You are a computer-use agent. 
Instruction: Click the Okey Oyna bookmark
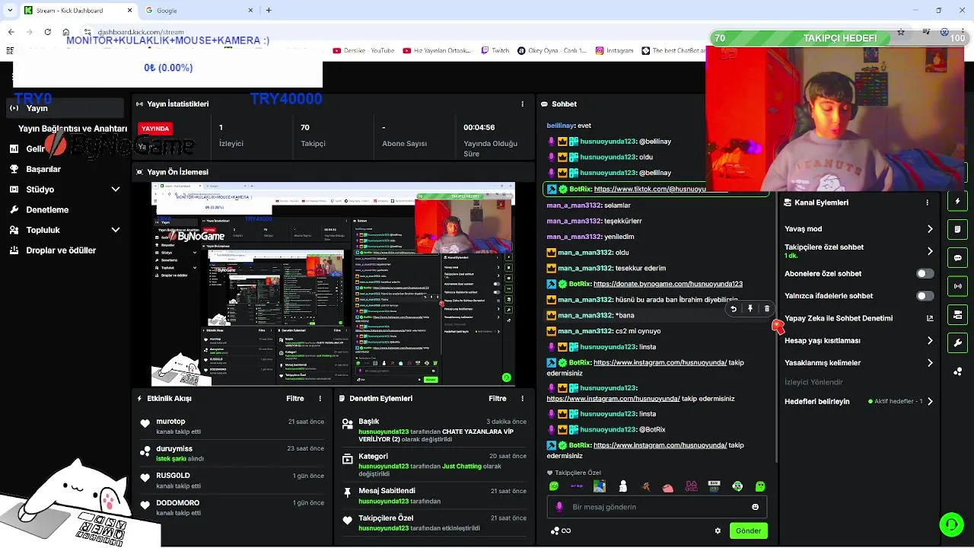coord(552,51)
